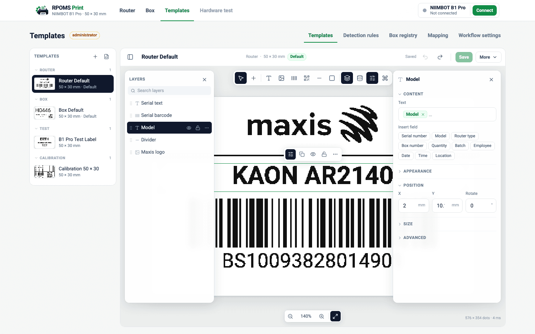Open the Hardware test tab

click(216, 10)
